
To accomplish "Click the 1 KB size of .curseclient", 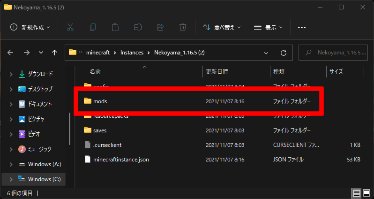I will click(355, 145).
